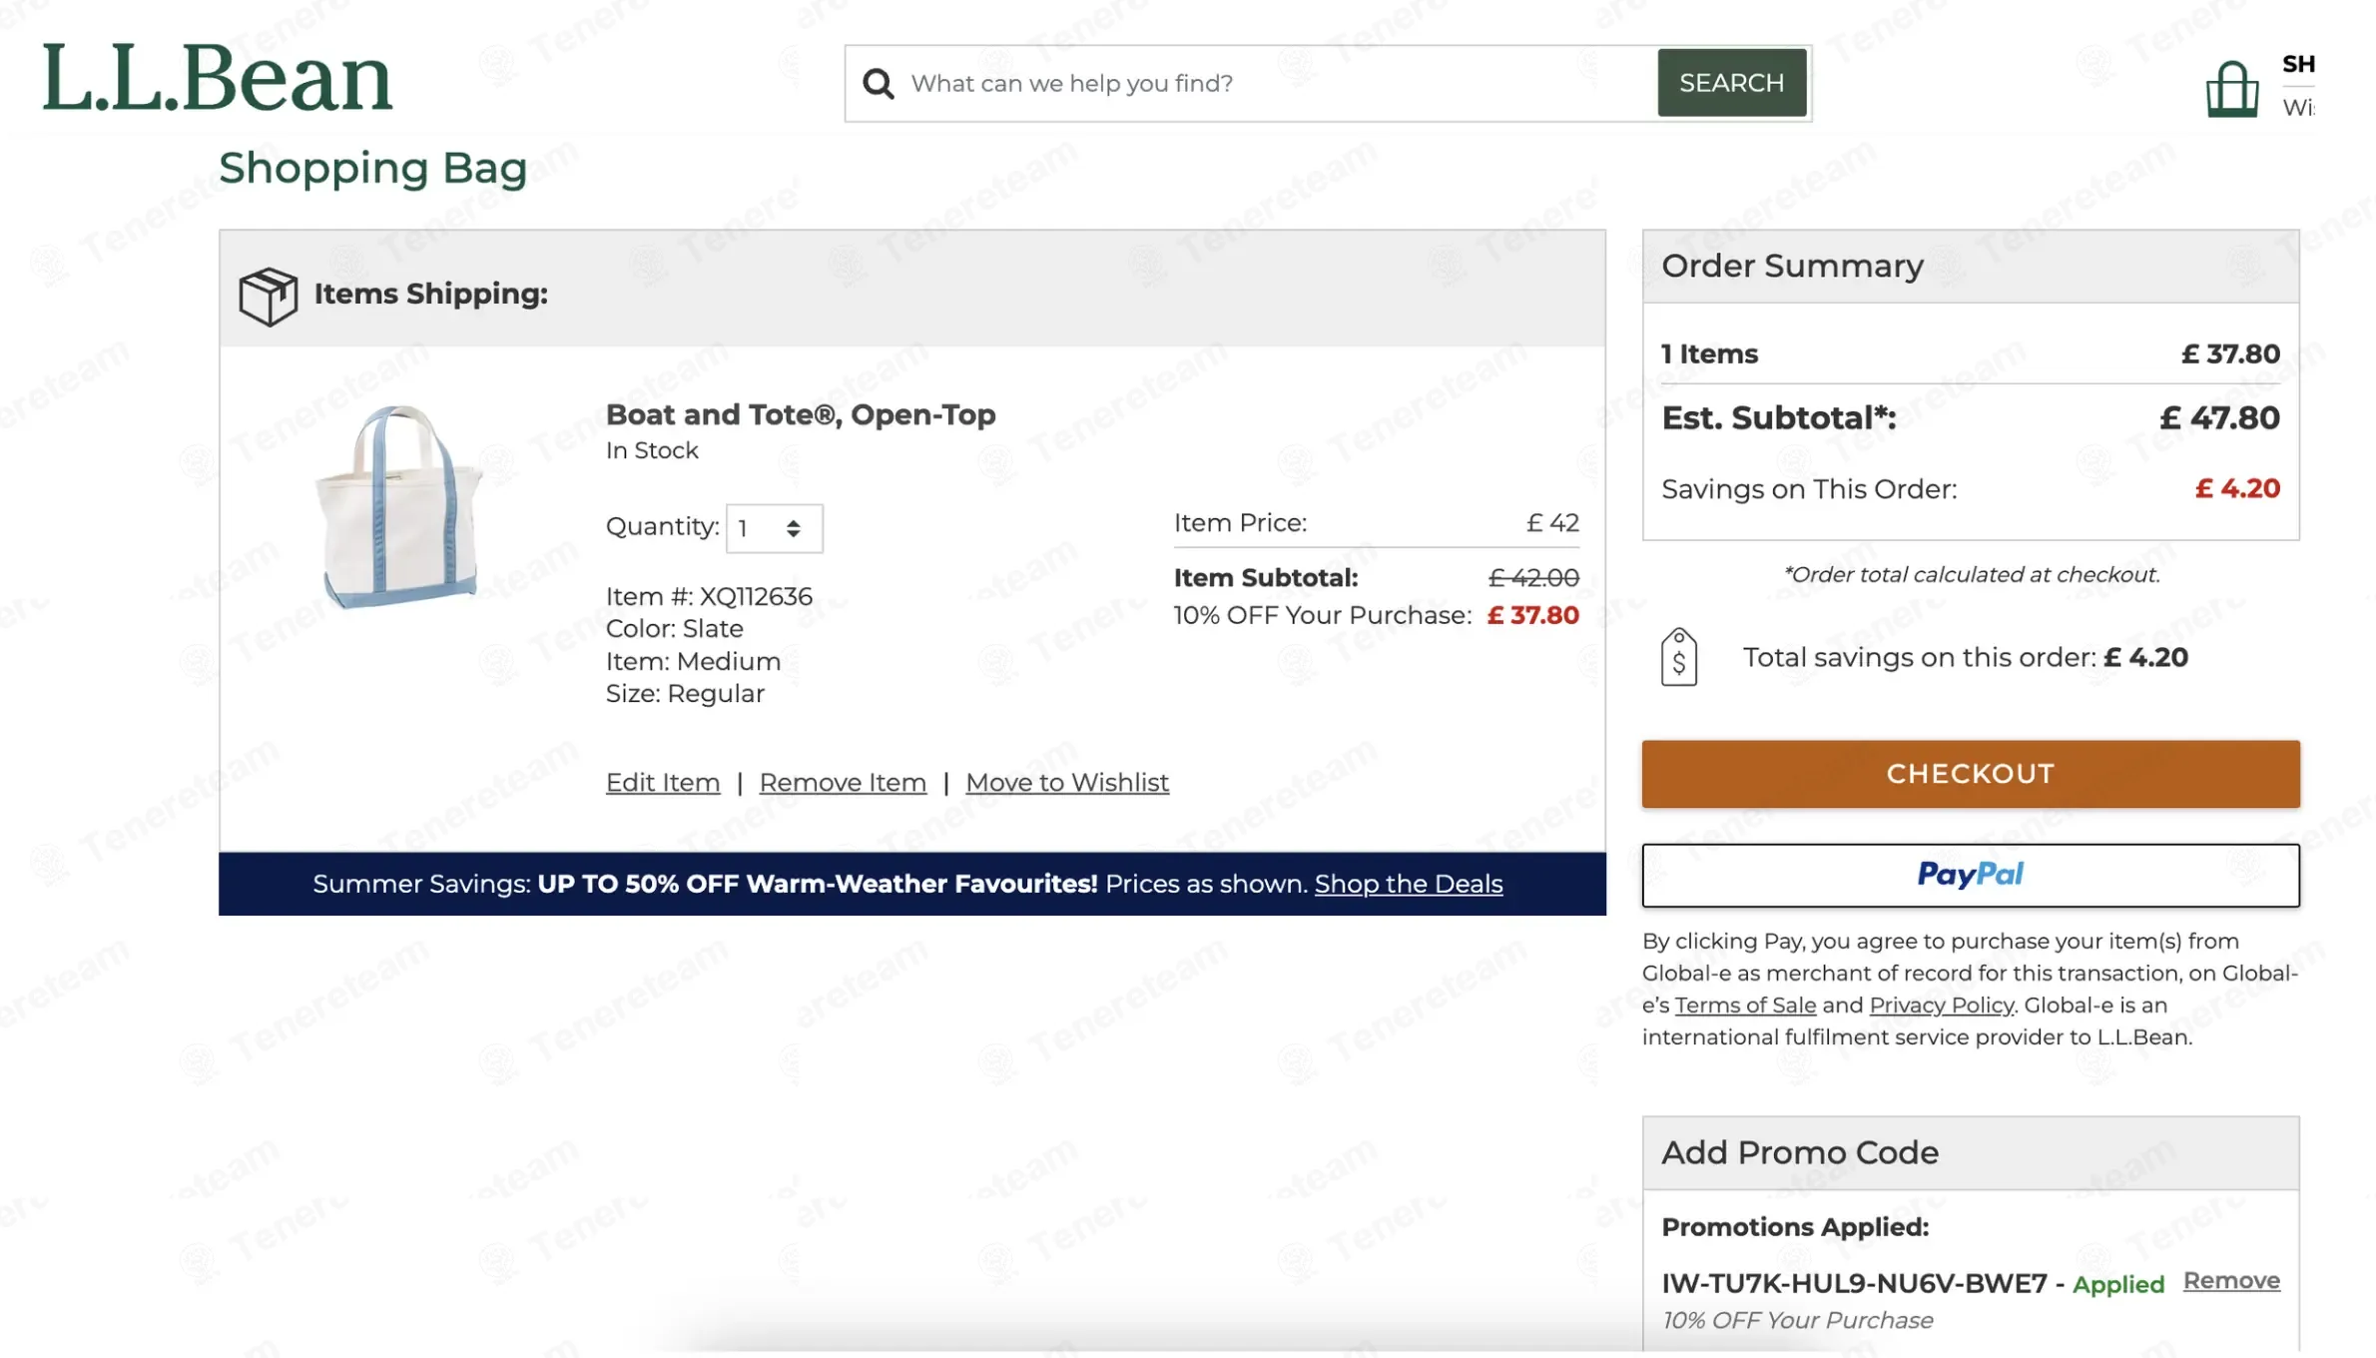The image size is (2376, 1358).
Task: Click Move to Wishlist link
Action: (x=1066, y=783)
